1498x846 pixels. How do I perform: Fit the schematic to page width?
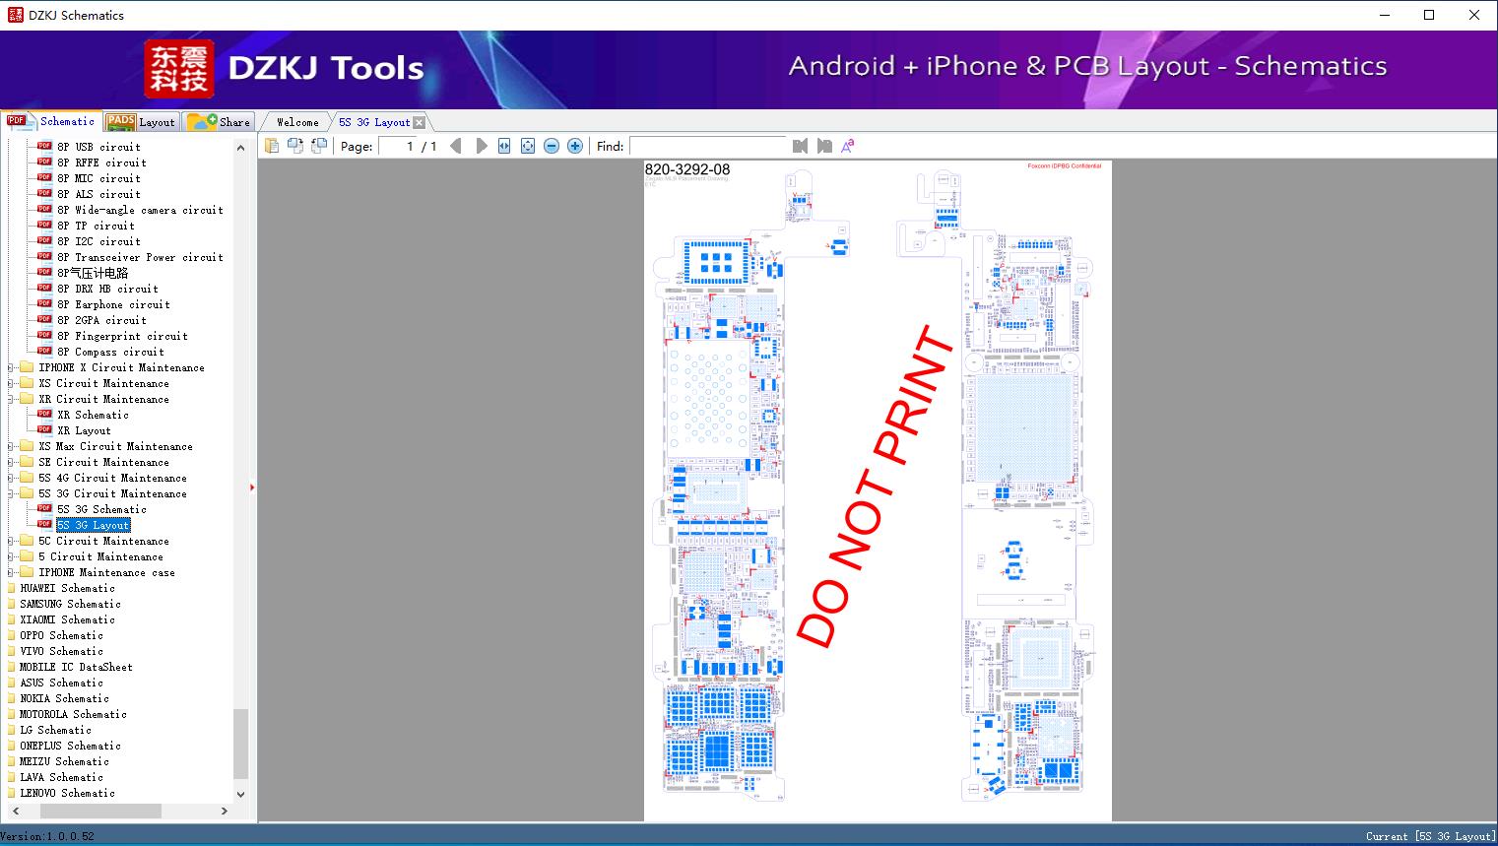coord(503,145)
